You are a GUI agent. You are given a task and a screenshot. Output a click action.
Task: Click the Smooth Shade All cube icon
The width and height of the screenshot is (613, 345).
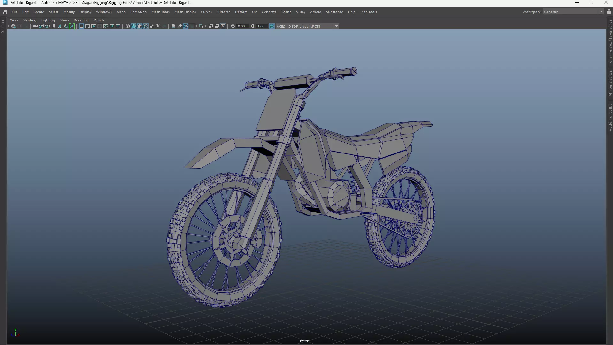coord(134,26)
